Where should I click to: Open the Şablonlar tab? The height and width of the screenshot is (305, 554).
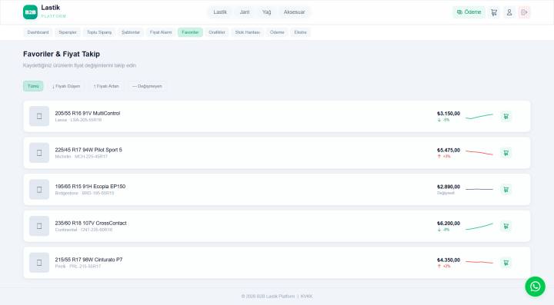pos(131,32)
